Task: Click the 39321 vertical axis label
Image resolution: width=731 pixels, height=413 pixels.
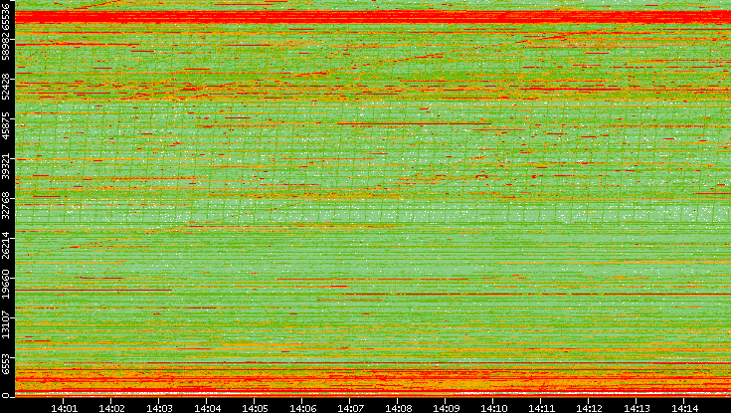Action: pyautogui.click(x=6, y=165)
